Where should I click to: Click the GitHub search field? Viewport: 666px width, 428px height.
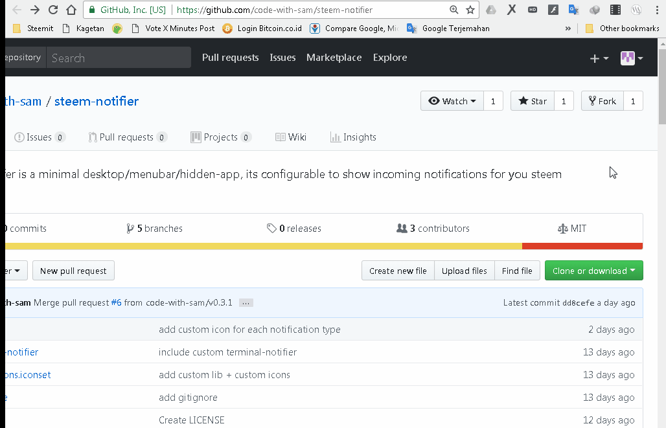[119, 58]
